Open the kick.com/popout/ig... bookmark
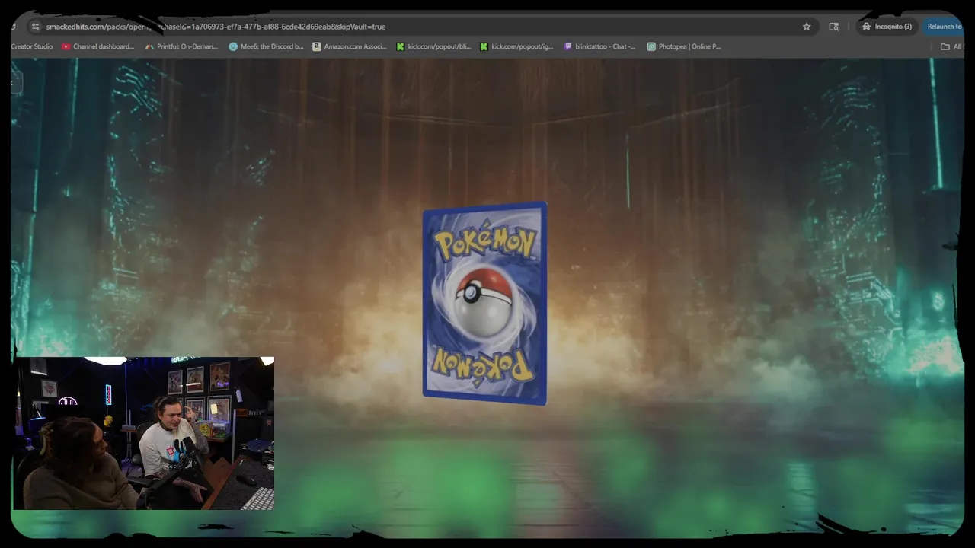Viewport: 975px width, 548px height. tap(516, 46)
